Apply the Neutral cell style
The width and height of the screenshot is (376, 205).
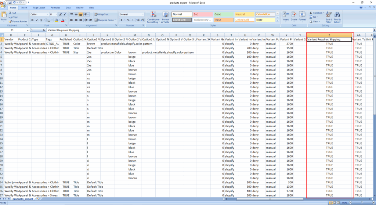(x=244, y=14)
